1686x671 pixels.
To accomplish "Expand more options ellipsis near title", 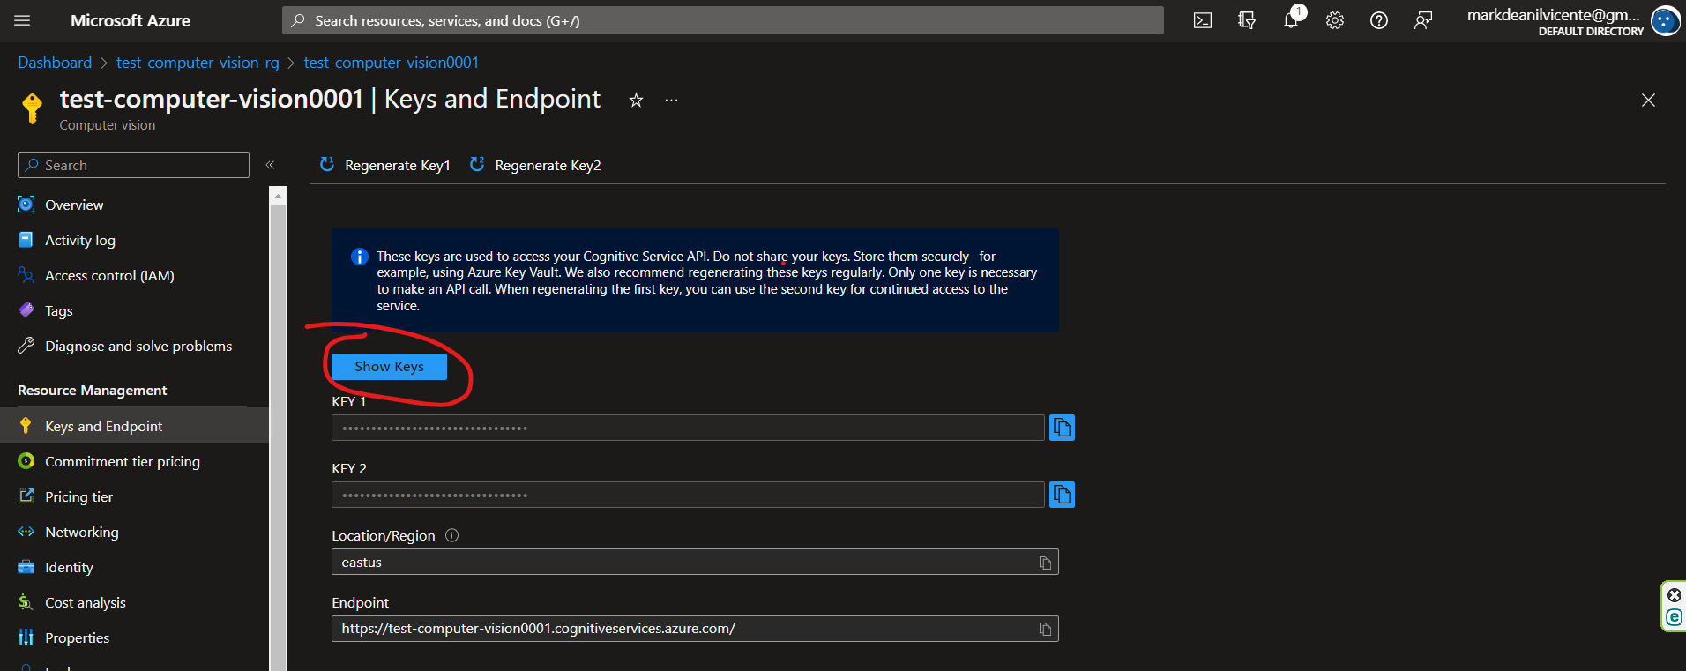I will click(x=672, y=101).
